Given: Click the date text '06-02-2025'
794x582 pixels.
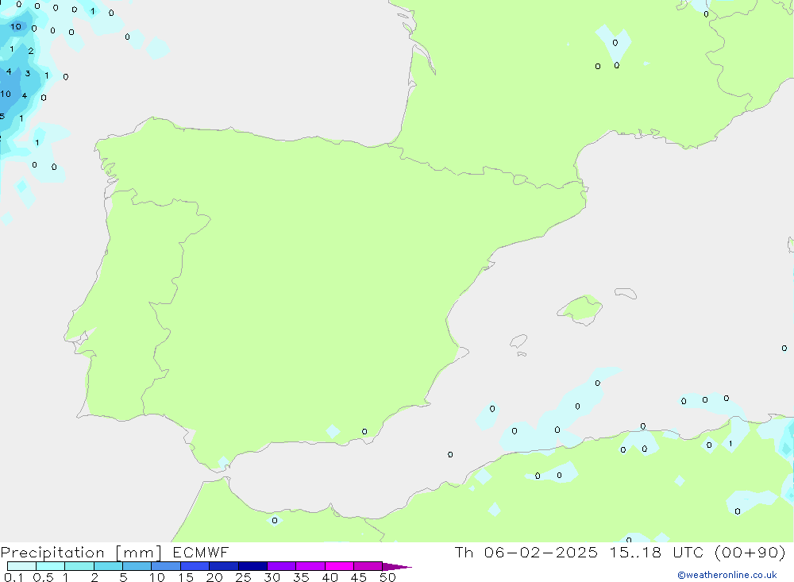Looking at the screenshot, I should click(x=540, y=552).
